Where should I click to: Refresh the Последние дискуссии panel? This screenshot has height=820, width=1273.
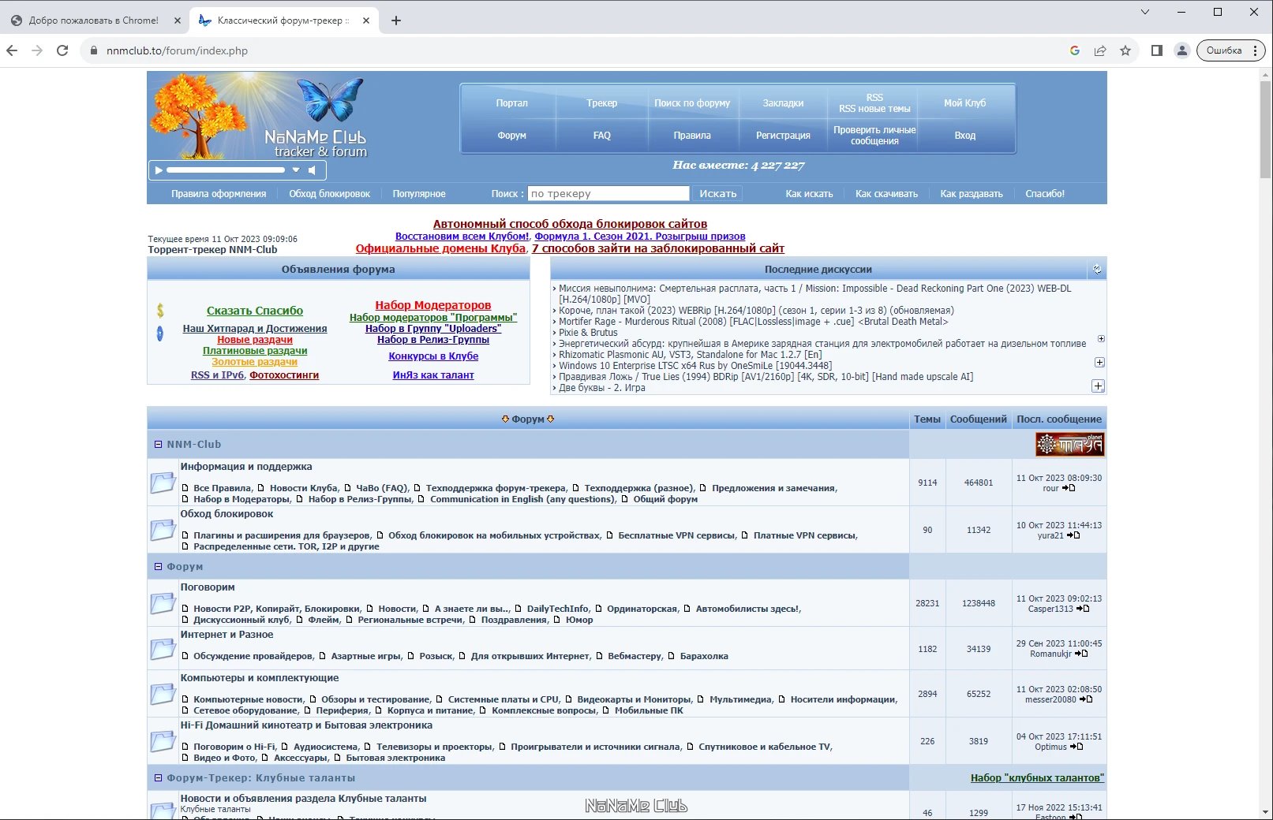(1097, 270)
